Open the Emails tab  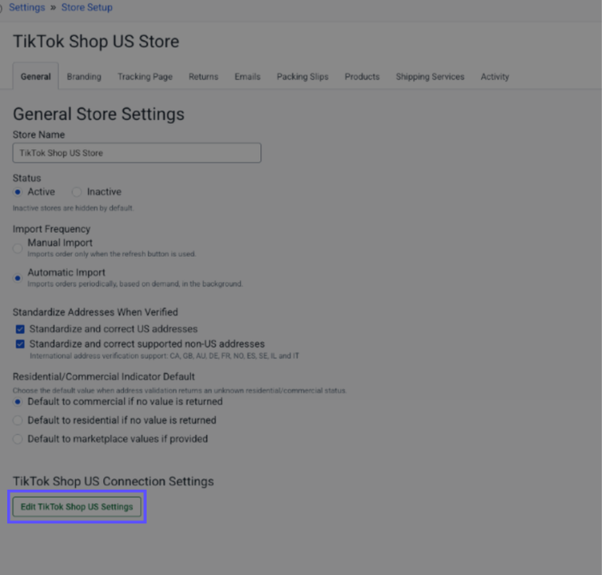click(247, 77)
